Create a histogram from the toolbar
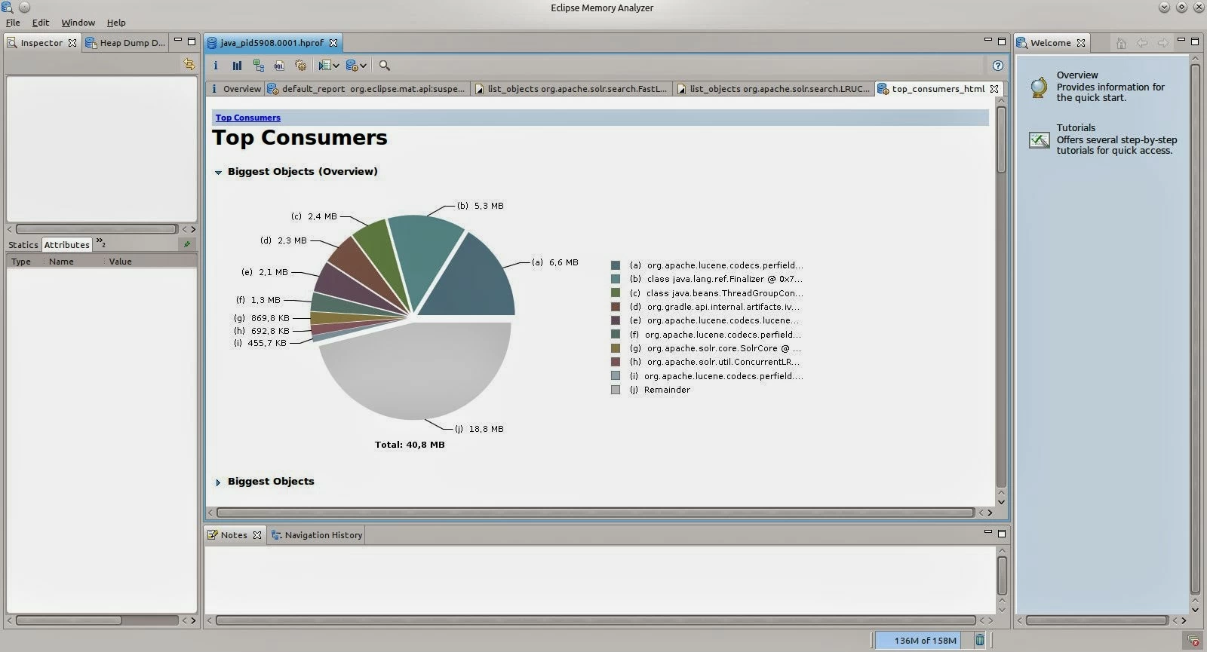 237,66
